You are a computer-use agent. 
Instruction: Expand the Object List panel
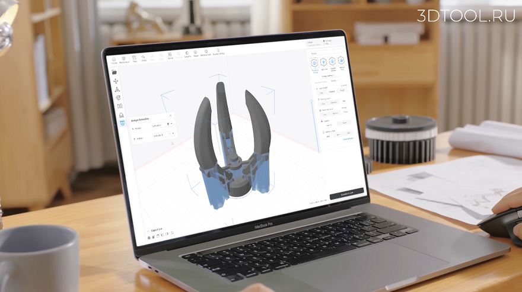[154, 230]
